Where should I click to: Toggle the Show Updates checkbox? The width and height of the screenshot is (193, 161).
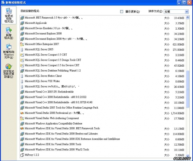[122, 11]
